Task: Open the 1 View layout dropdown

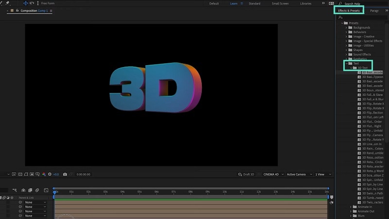Action: (x=323, y=174)
